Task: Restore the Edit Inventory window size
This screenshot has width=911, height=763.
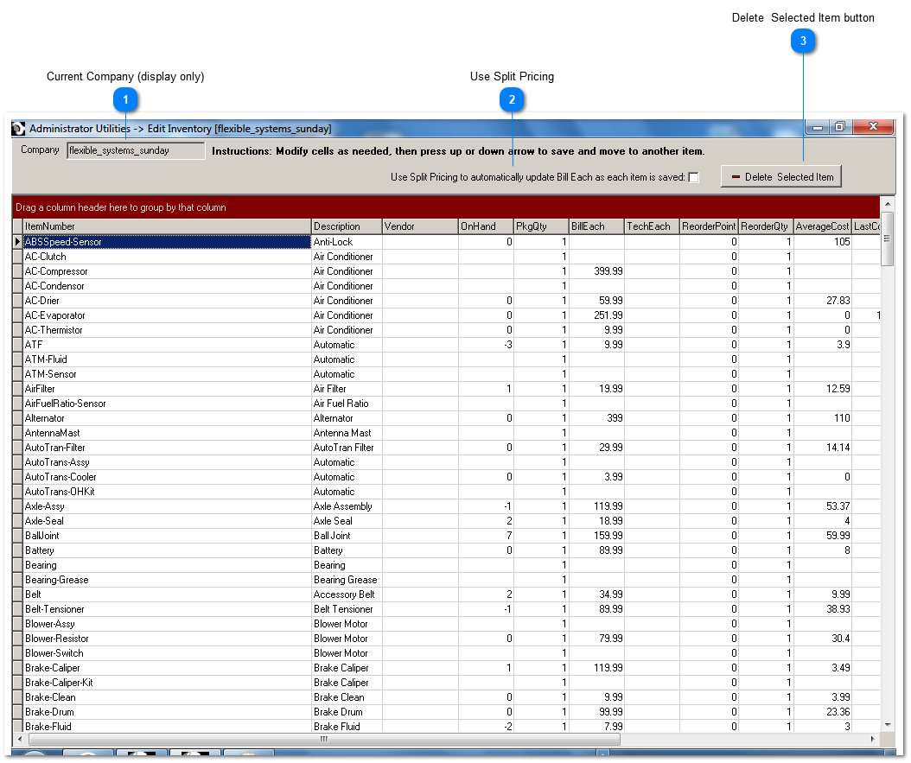Action: pyautogui.click(x=839, y=128)
